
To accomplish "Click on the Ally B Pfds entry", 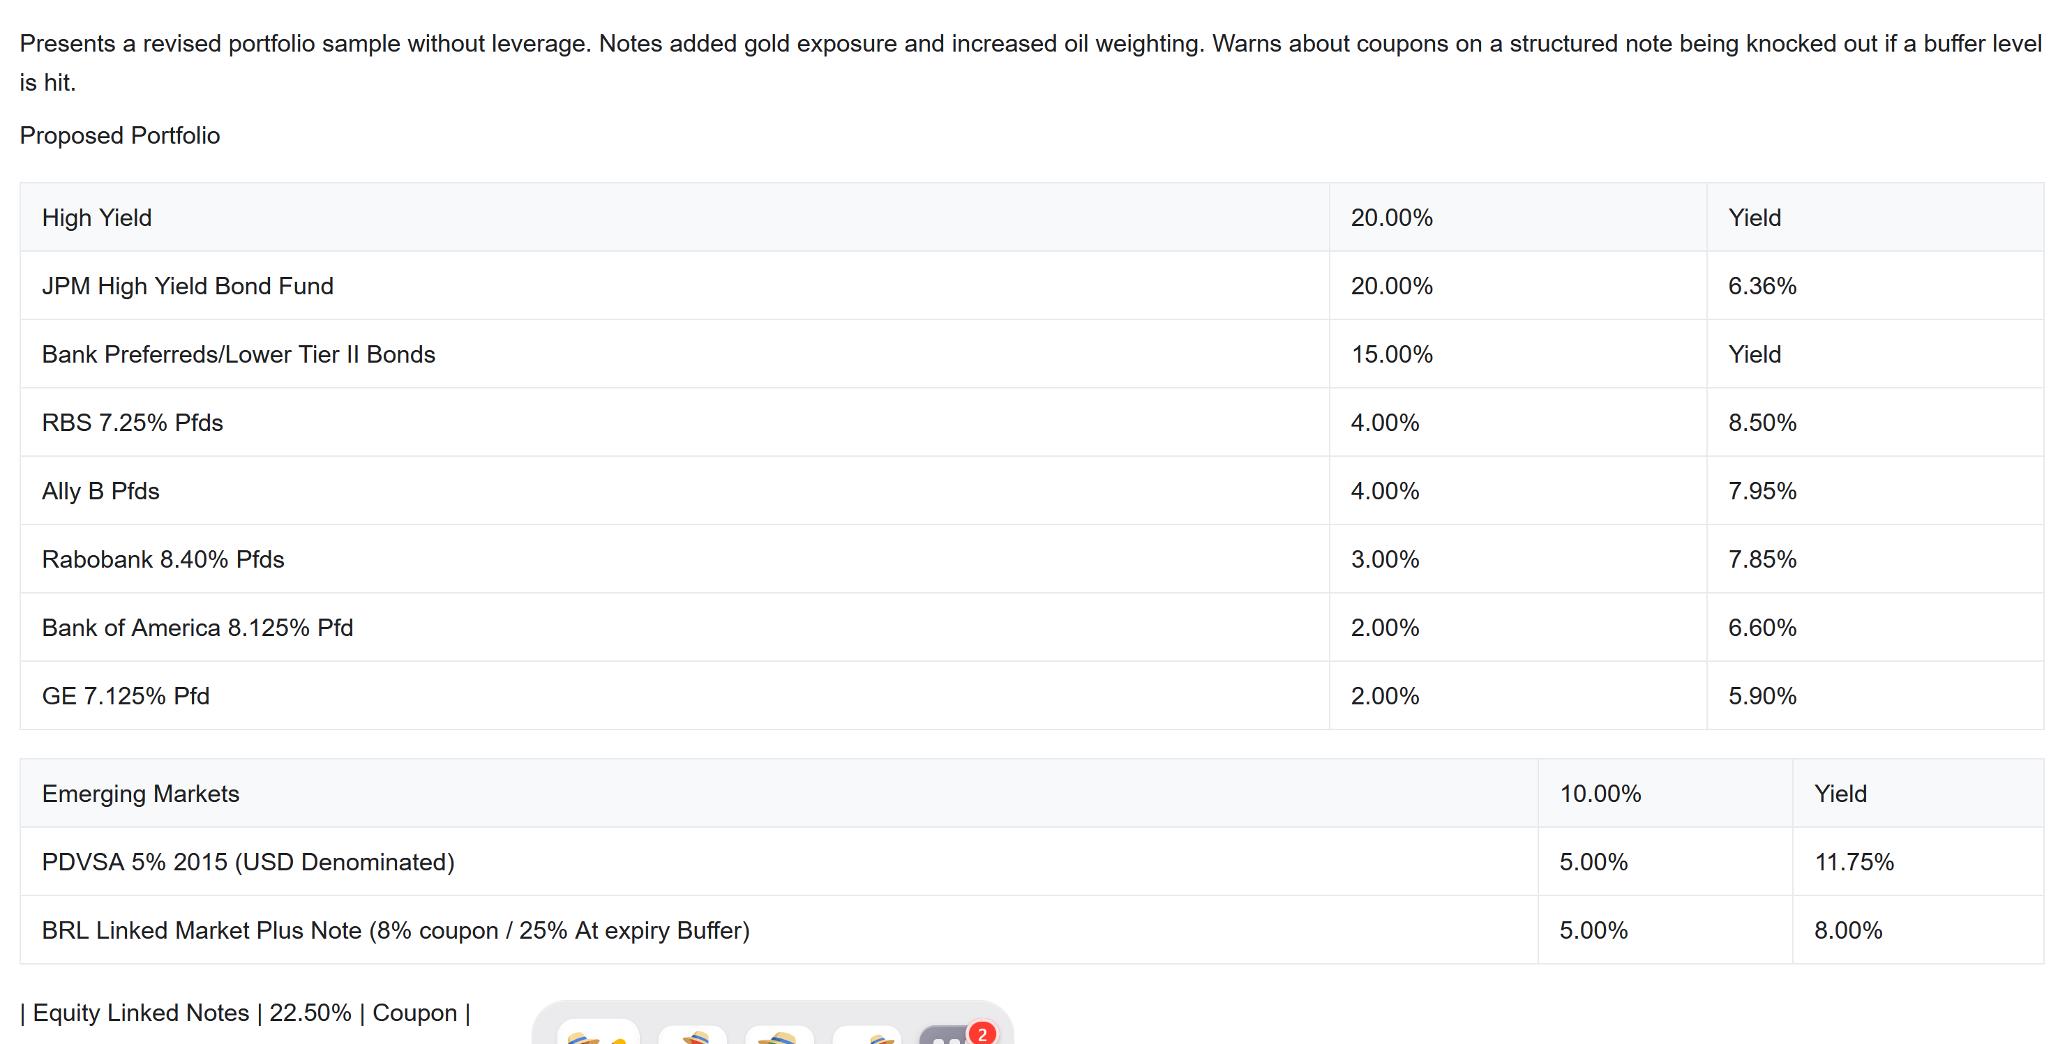I will tap(100, 490).
